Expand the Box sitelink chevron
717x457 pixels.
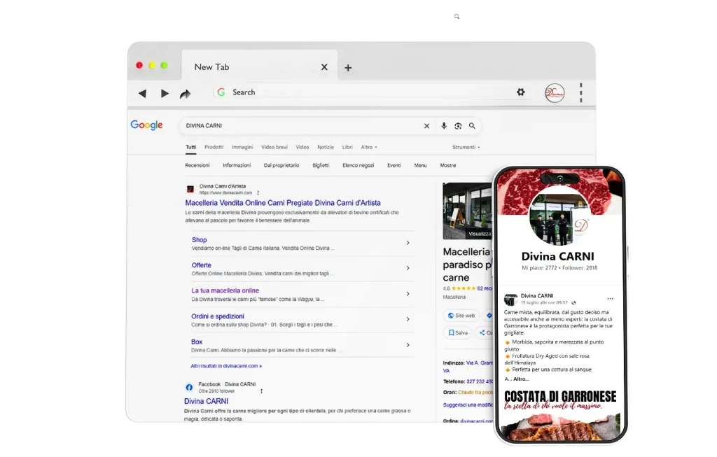[408, 345]
